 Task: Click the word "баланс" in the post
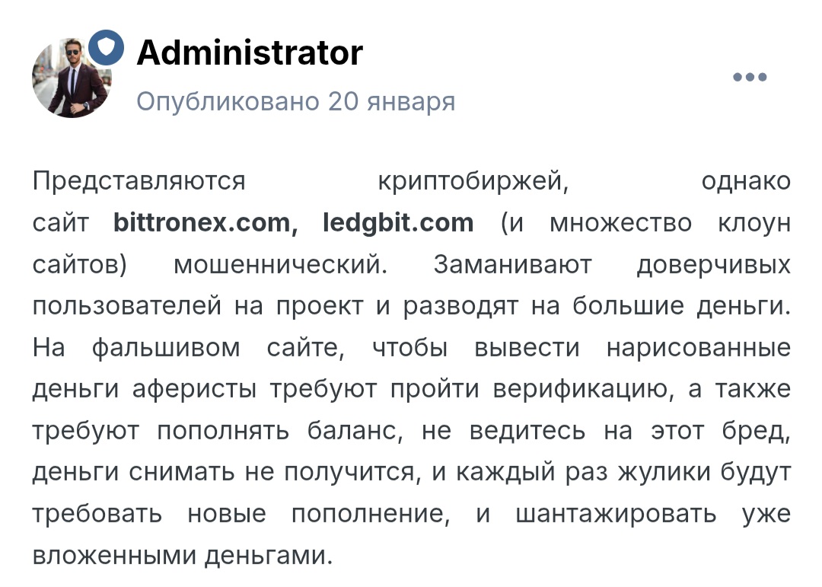point(352,431)
